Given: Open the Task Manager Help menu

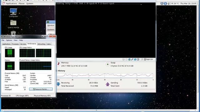Looking at the screenshot, I should tap(21, 40).
